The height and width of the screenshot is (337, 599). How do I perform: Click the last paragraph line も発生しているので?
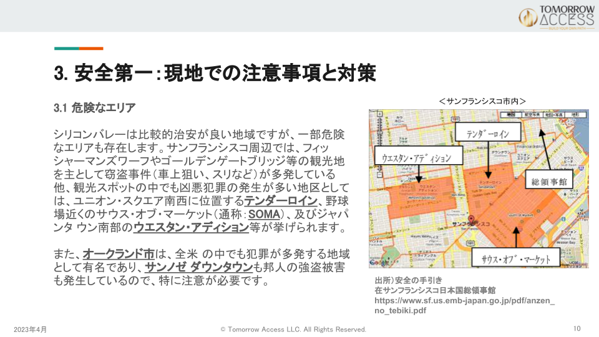pos(162,280)
